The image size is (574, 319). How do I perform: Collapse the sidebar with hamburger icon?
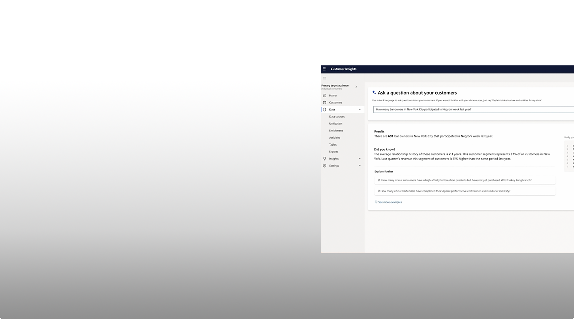pos(325,78)
